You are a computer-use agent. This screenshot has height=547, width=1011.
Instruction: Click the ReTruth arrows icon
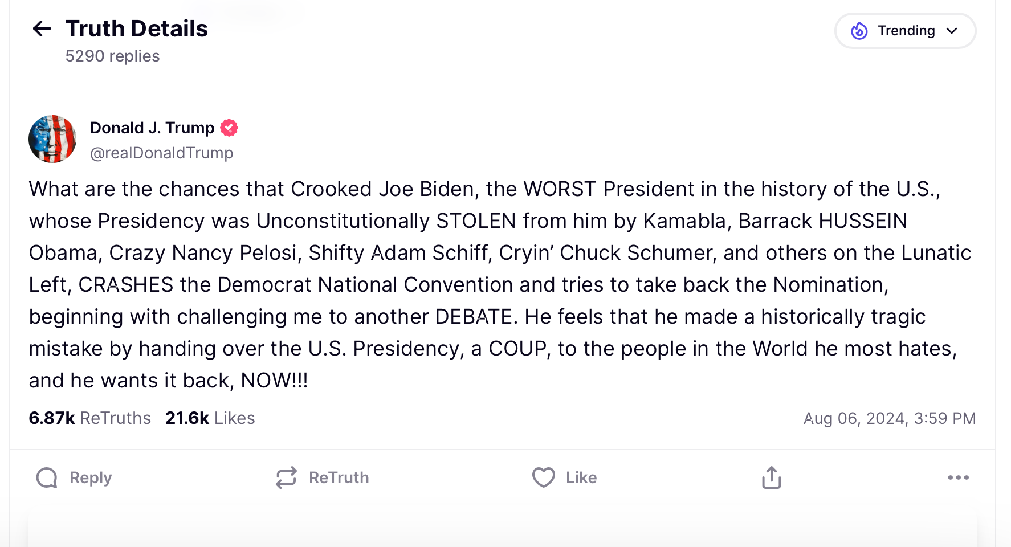tap(286, 477)
